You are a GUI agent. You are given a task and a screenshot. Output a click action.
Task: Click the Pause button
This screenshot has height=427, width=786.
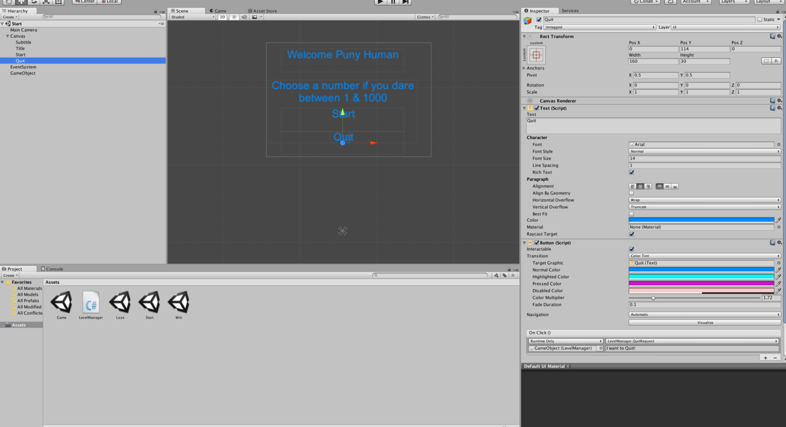tap(392, 2)
